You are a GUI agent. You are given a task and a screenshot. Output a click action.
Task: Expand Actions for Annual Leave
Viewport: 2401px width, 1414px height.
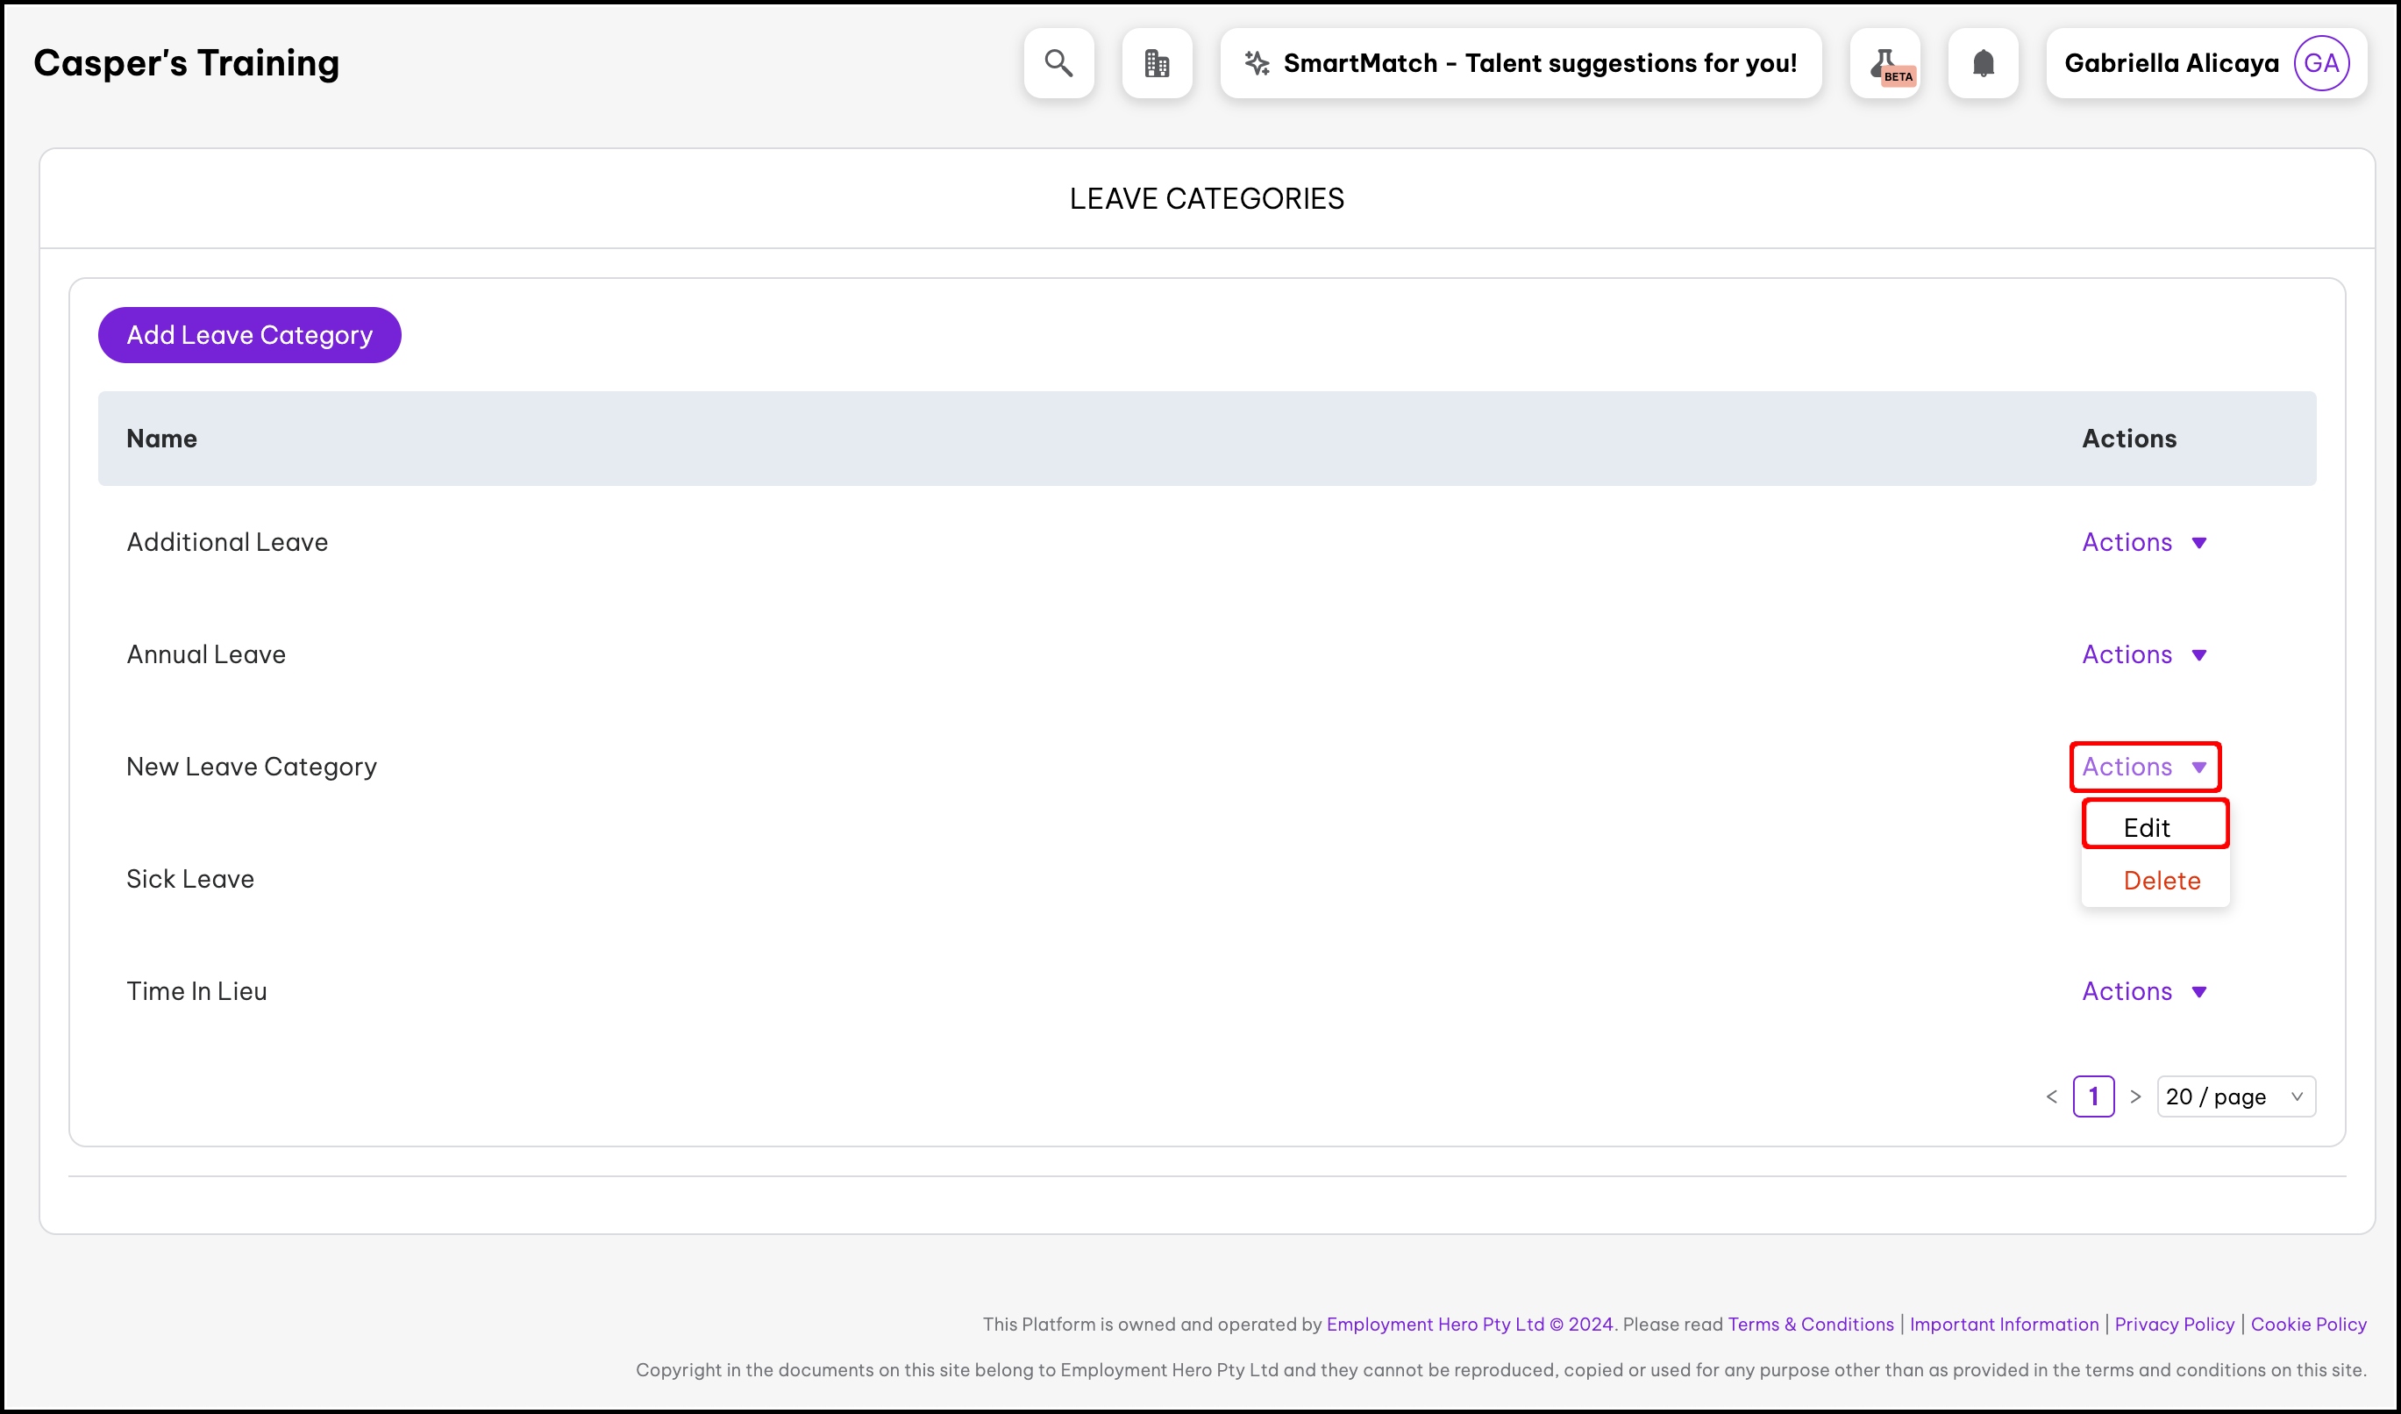[x=2144, y=654]
